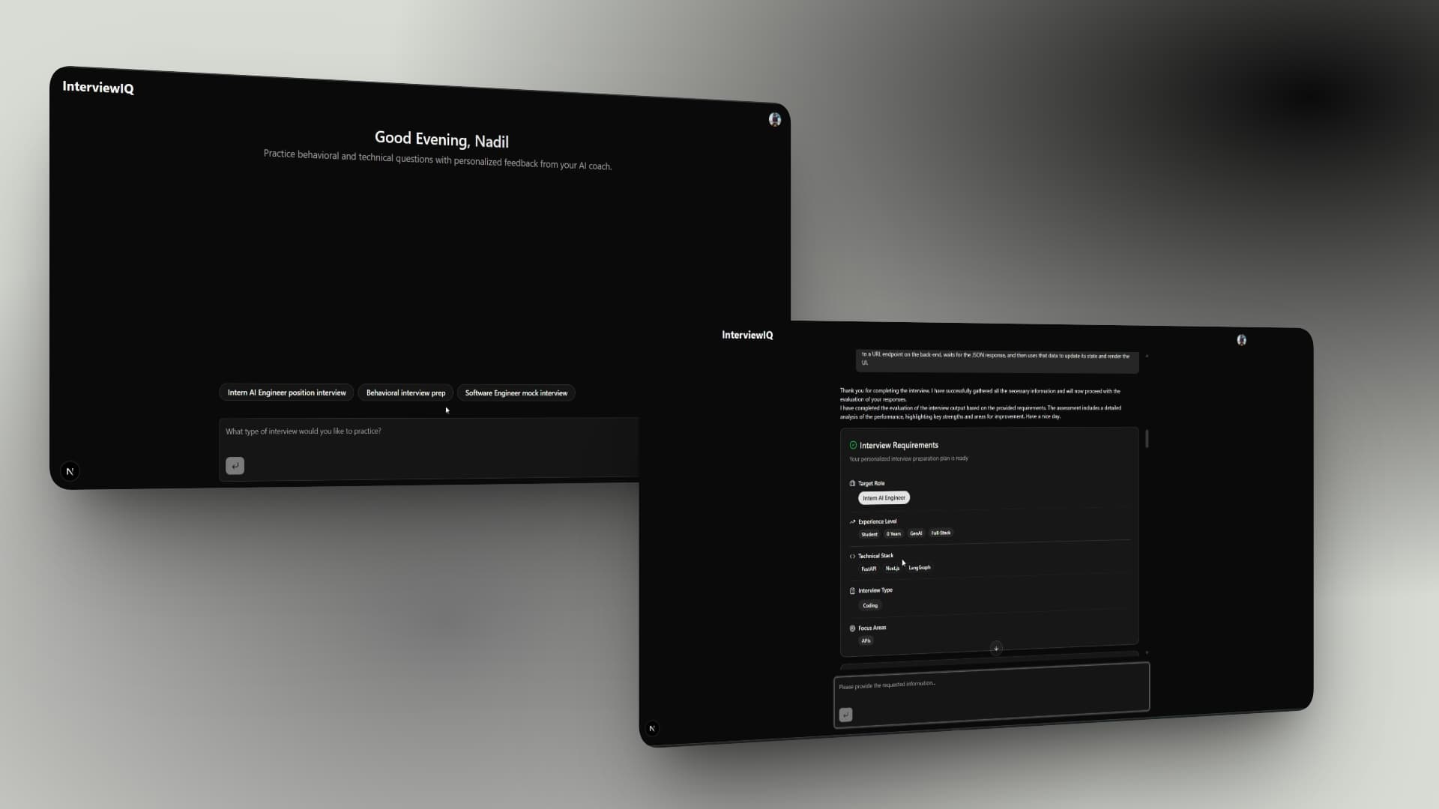Click the Full-Stack experience tag
Image resolution: width=1439 pixels, height=809 pixels.
941,533
